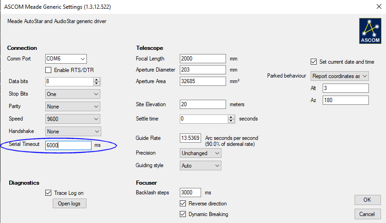Screen dimensions: 386x223
Task: Click the Aperture Area field
Action: pyautogui.click(x=203, y=81)
